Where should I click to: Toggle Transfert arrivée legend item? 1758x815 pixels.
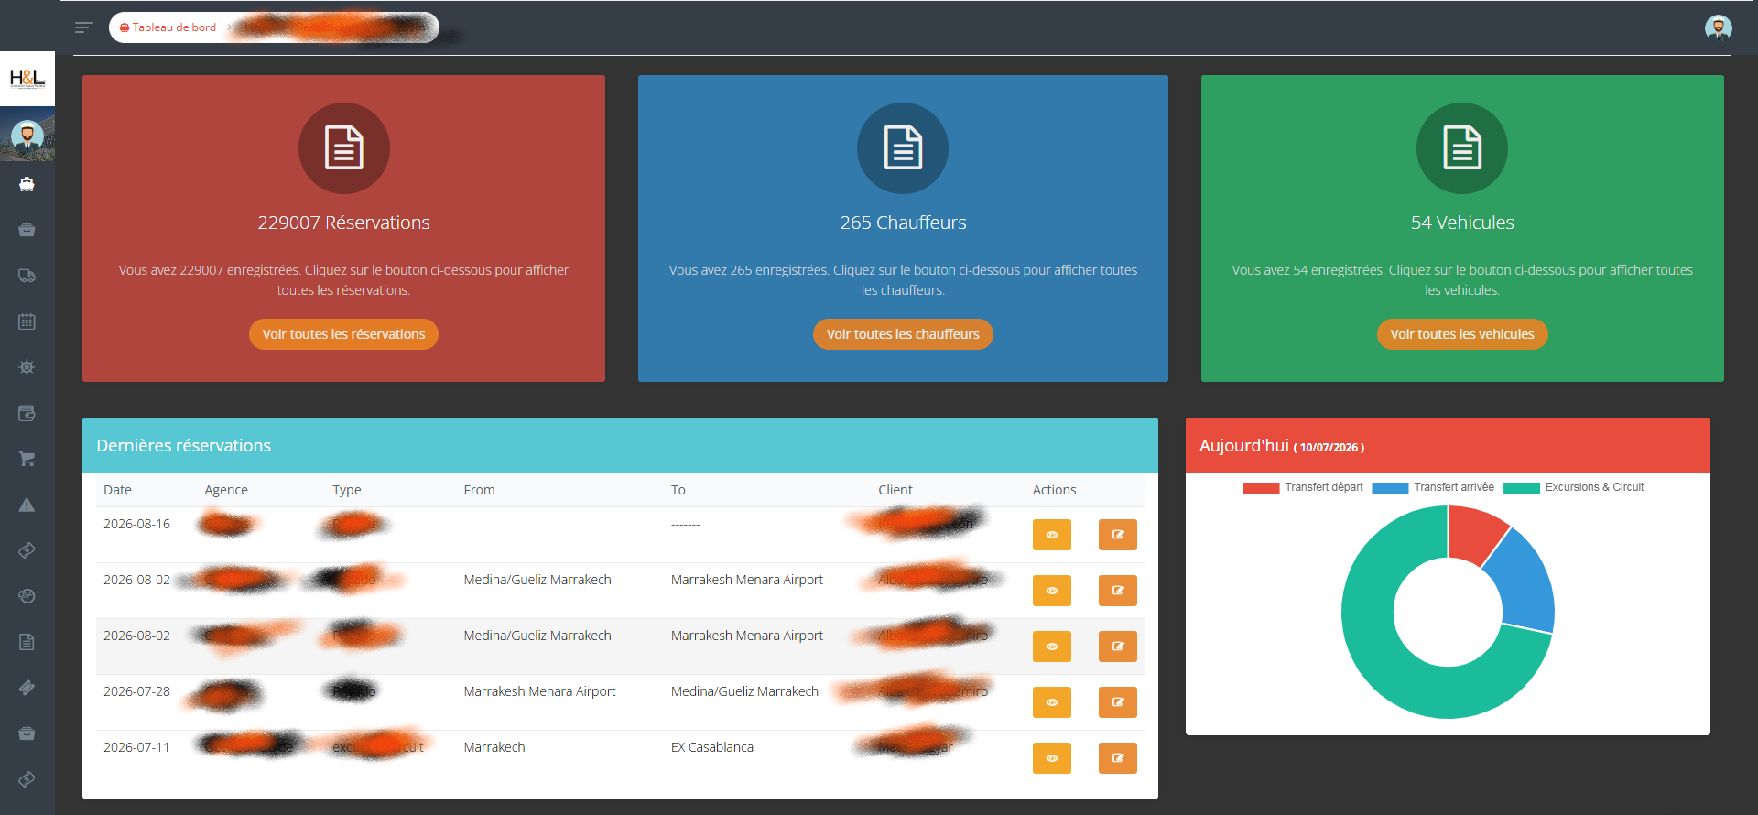1433,487
